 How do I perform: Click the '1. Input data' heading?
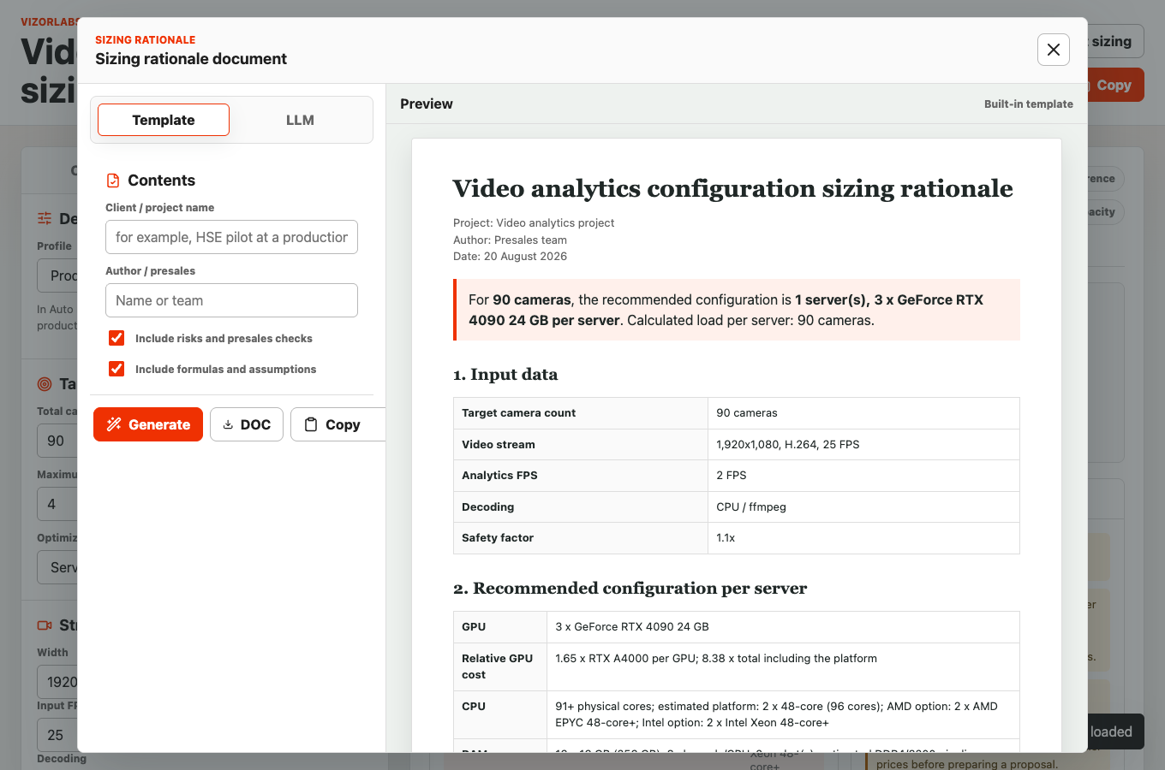click(505, 375)
